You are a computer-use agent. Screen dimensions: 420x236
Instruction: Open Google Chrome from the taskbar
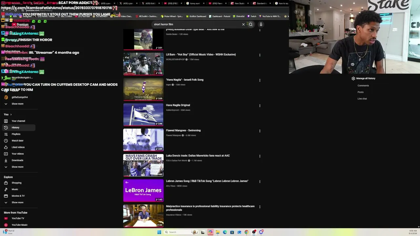point(246,232)
